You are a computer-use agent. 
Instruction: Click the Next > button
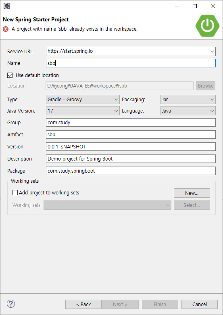[121, 305]
